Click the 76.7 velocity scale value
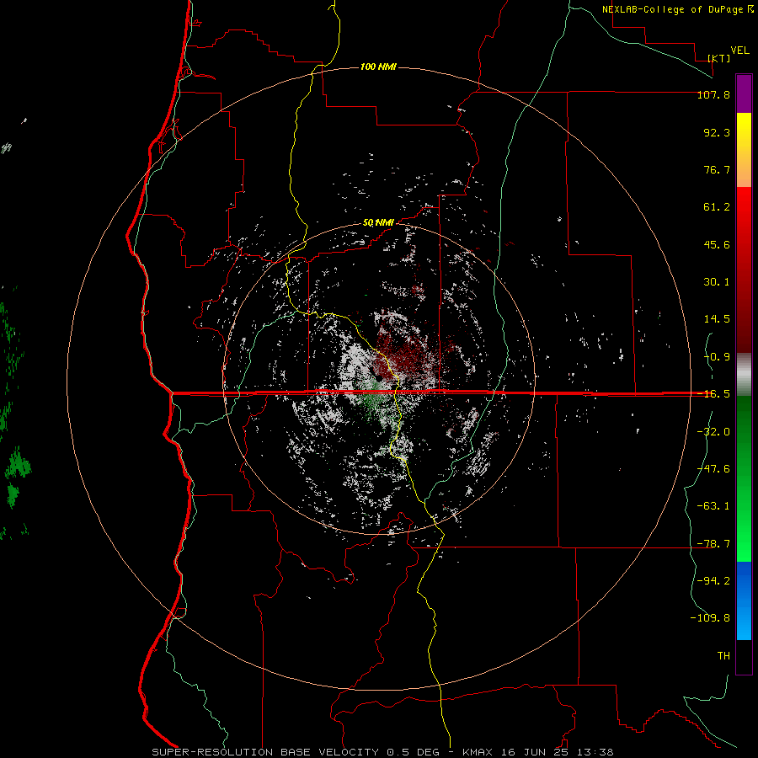Viewport: 758px width, 758px height. 717,169
